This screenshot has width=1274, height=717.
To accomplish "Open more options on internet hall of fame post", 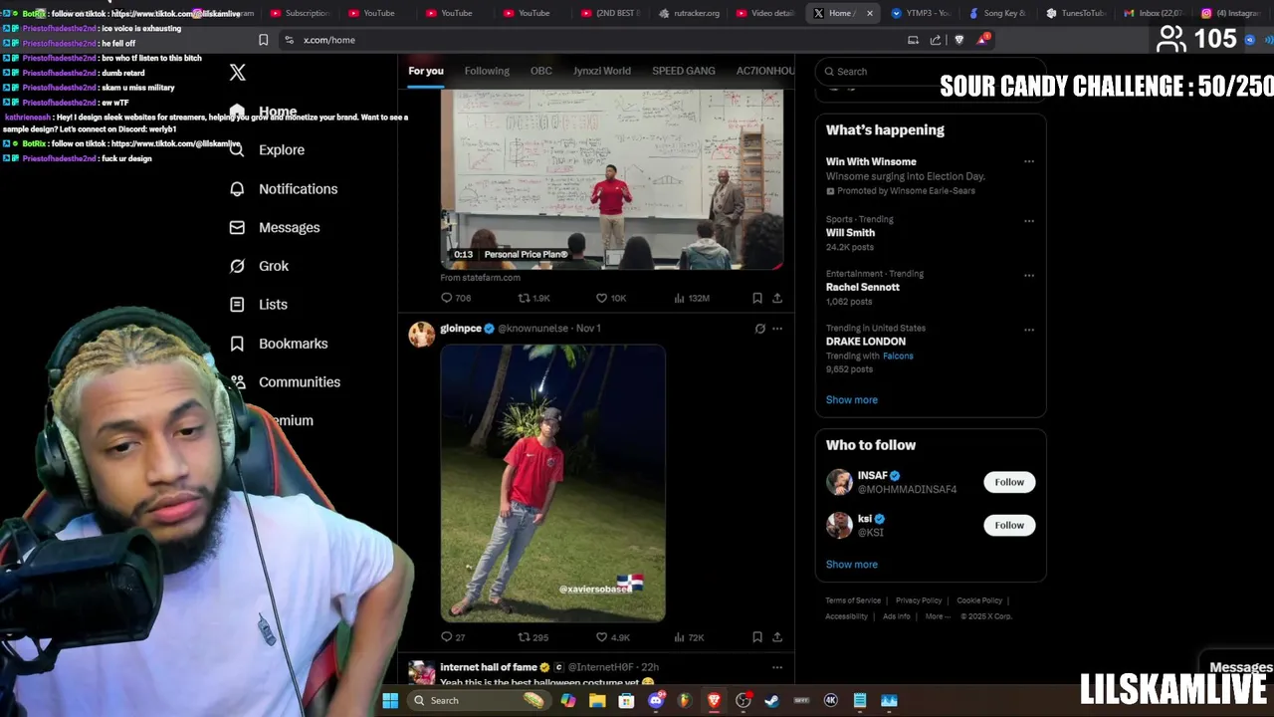I will (777, 667).
